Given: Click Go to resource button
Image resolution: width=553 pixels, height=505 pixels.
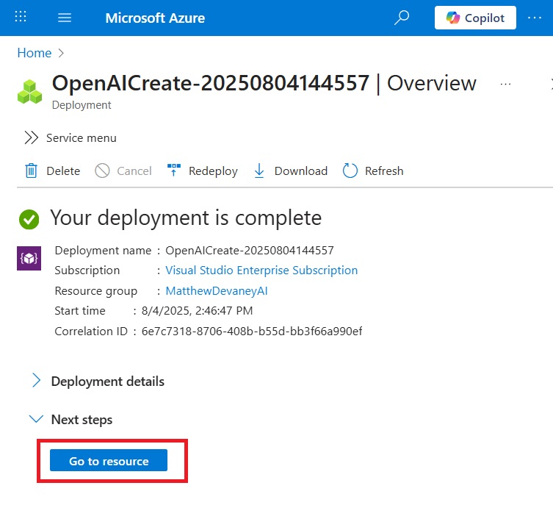Looking at the screenshot, I should pyautogui.click(x=109, y=460).
